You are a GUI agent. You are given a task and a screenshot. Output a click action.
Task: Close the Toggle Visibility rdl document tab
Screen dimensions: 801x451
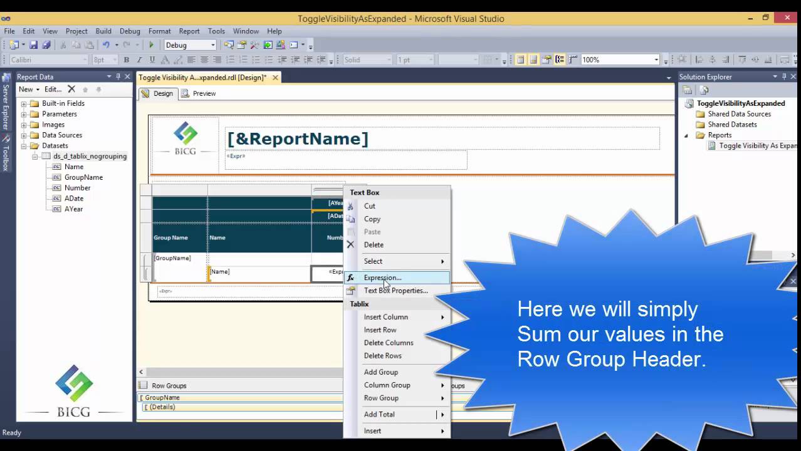click(275, 78)
